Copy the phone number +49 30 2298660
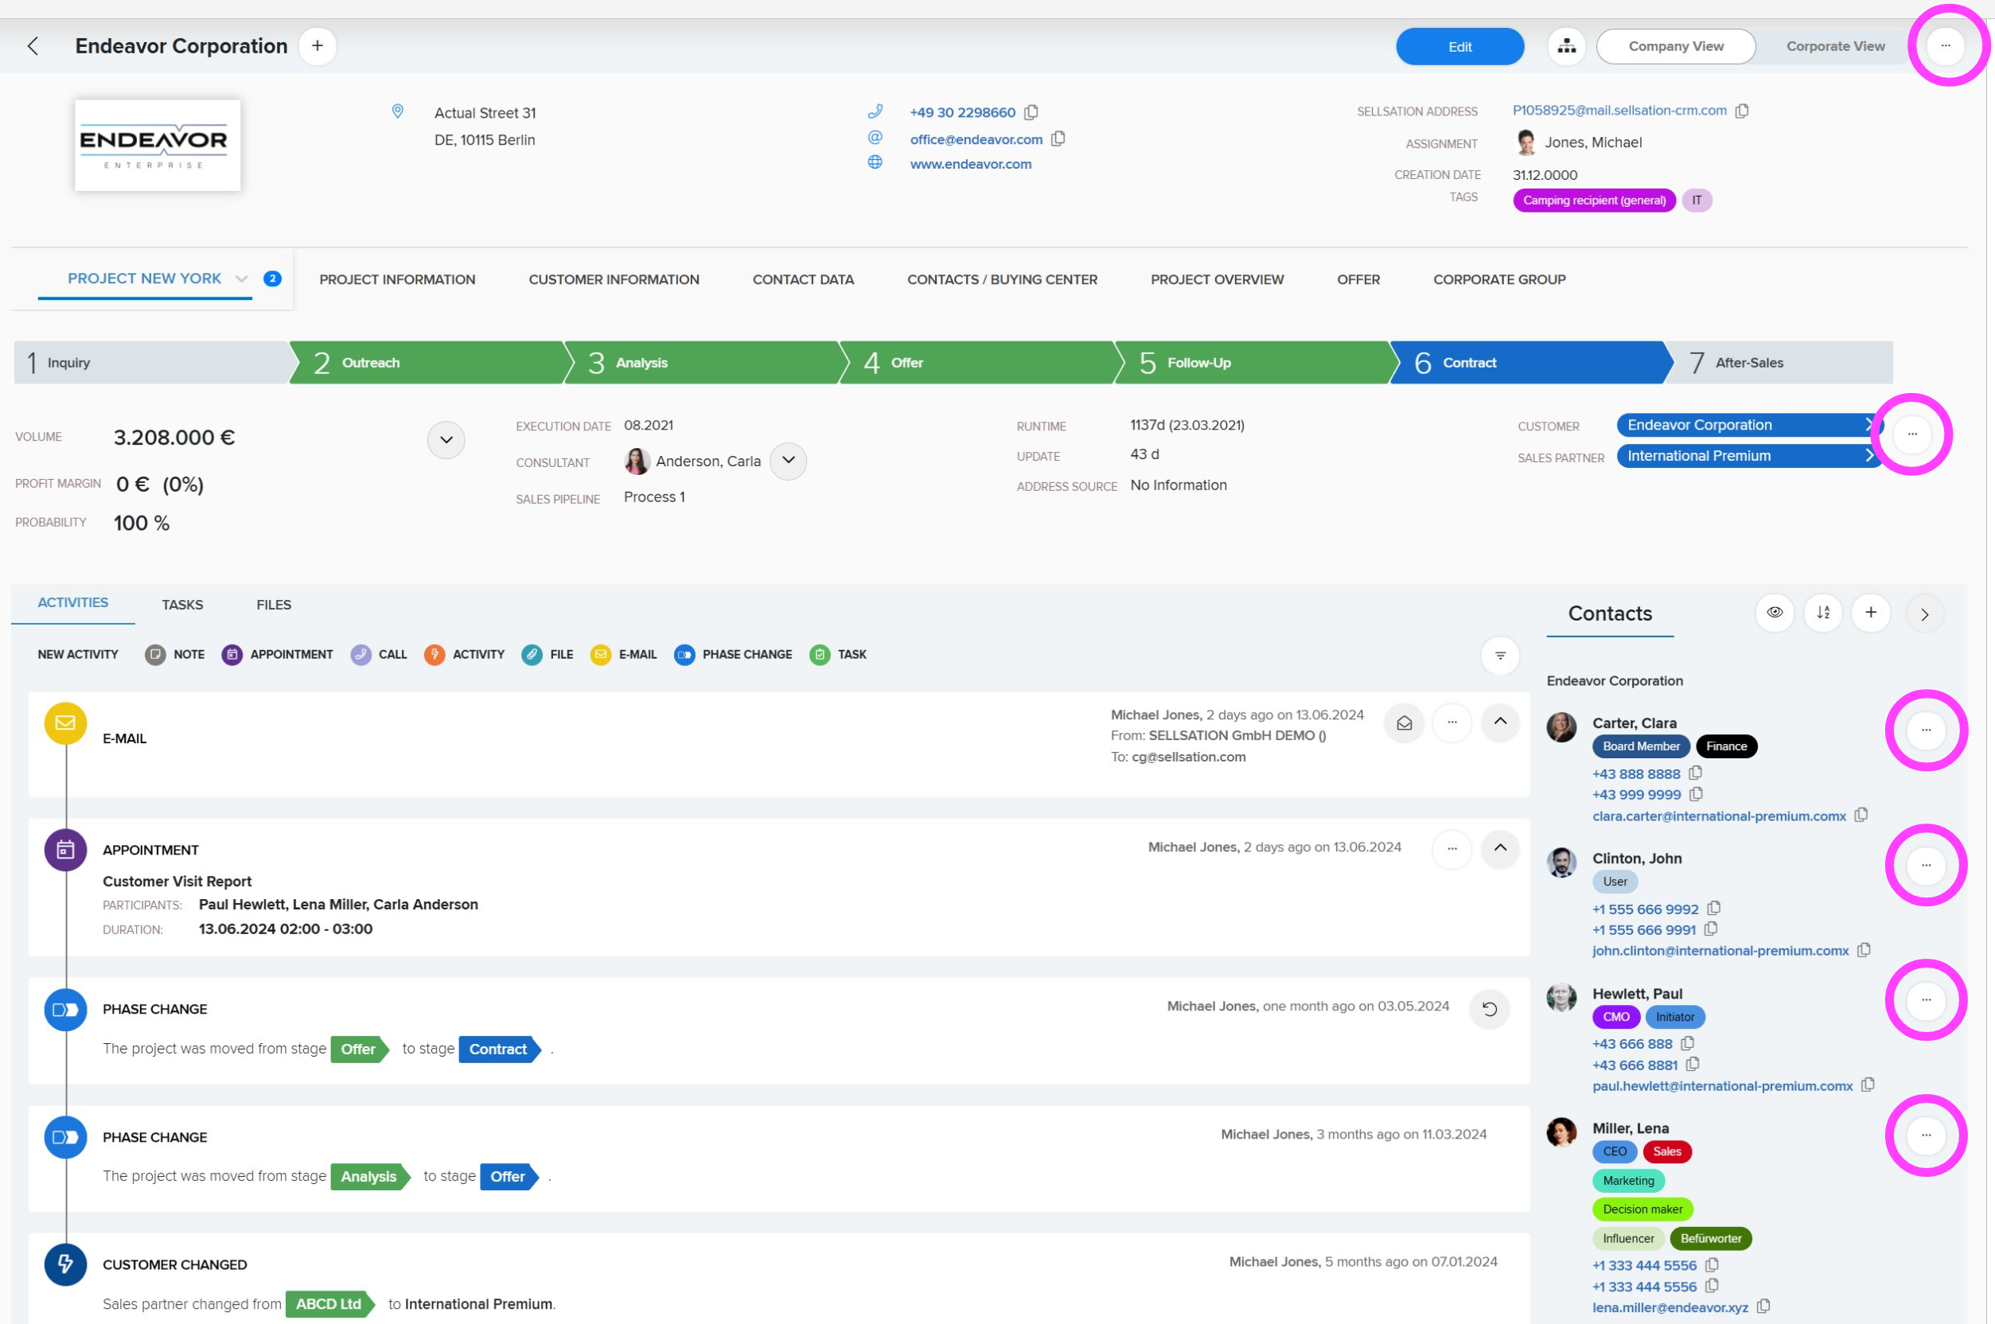The image size is (1995, 1324). [1031, 112]
